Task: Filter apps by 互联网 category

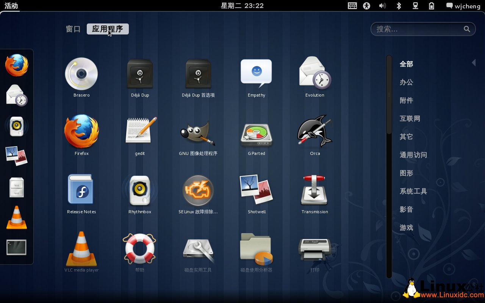Action: point(410,119)
